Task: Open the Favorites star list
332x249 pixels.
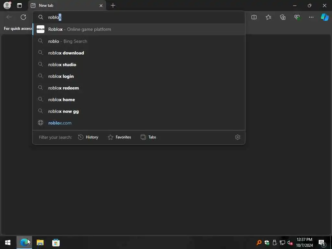Action: (x=268, y=17)
